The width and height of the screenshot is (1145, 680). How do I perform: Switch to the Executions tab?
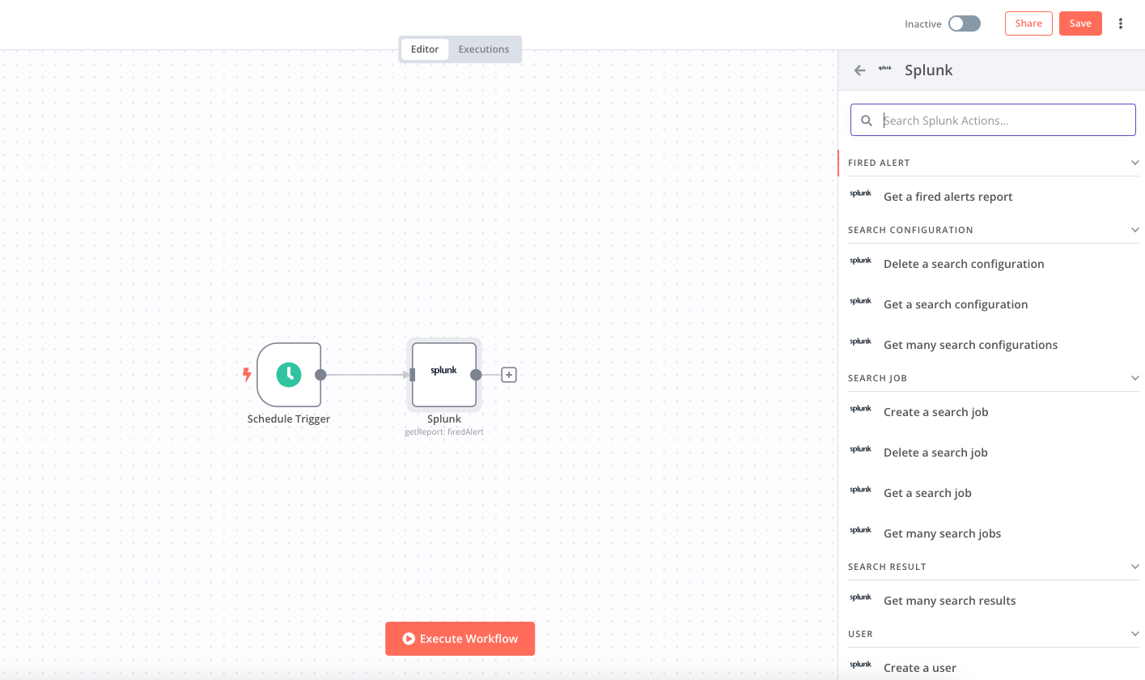tap(483, 49)
